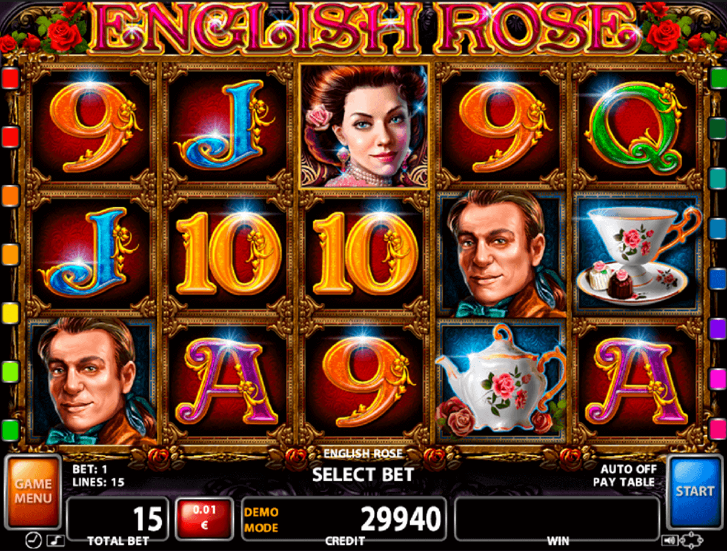This screenshot has height=551, width=727.
Task: Select the yellow payline marker on left
Action: click(x=10, y=312)
